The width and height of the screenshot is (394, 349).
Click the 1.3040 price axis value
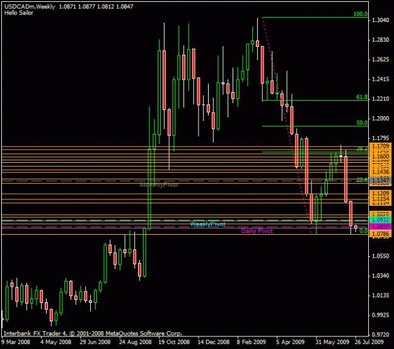[x=380, y=20]
